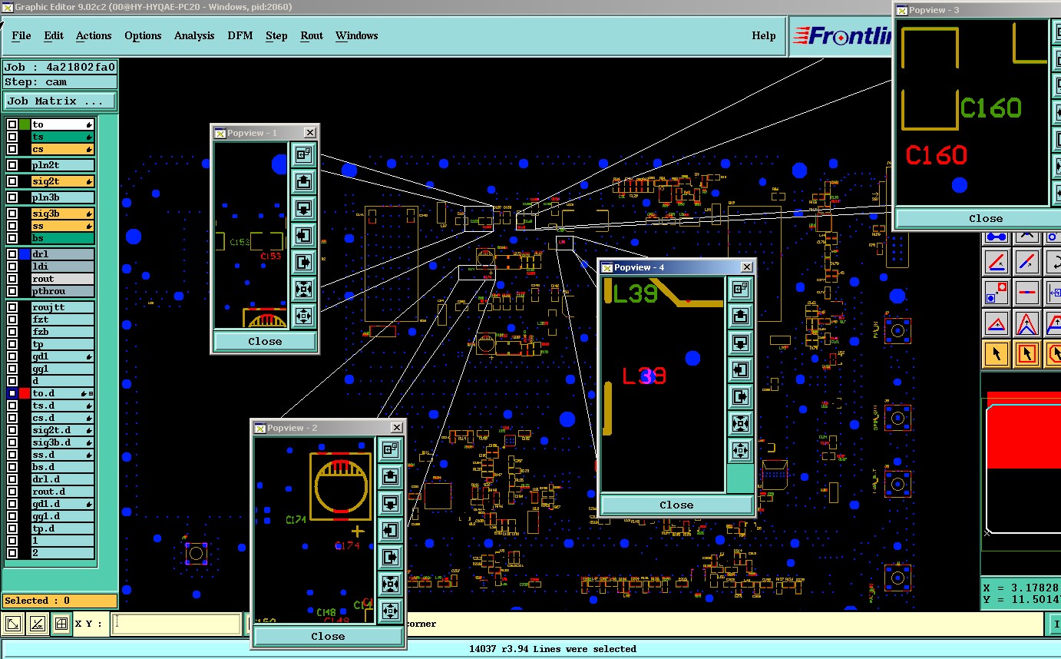Viewport: 1061px width, 659px height.
Task: Toggle checkbox for layer cs
Action: pyautogui.click(x=12, y=149)
